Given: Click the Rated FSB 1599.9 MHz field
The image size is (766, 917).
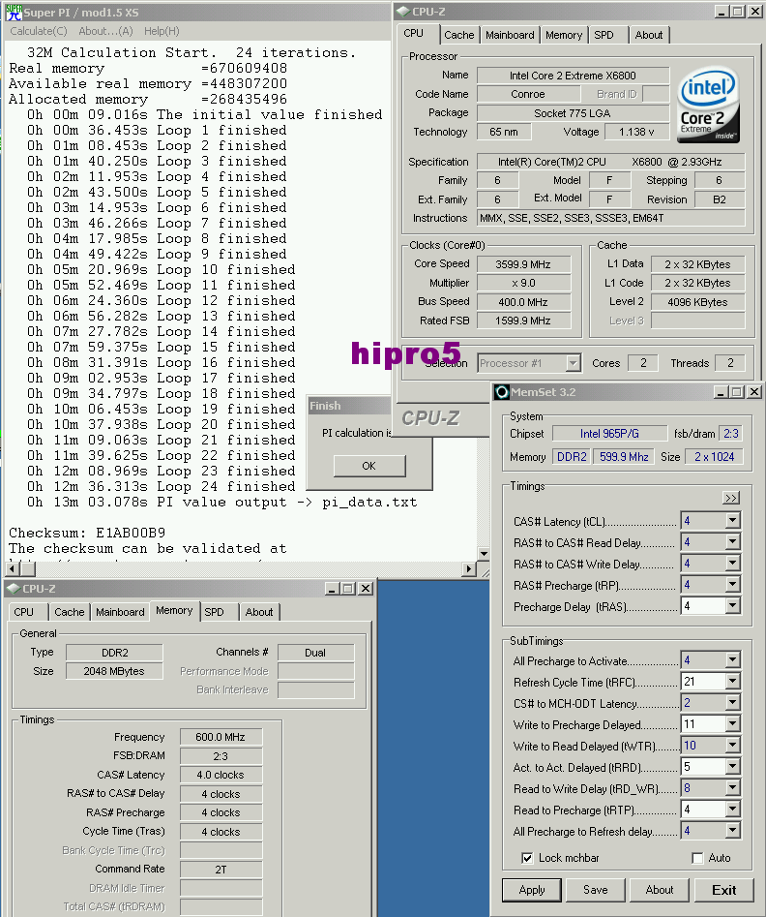Looking at the screenshot, I should pyautogui.click(x=523, y=321).
